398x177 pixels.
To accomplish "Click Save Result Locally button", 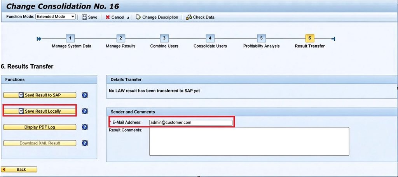I will pyautogui.click(x=40, y=111).
